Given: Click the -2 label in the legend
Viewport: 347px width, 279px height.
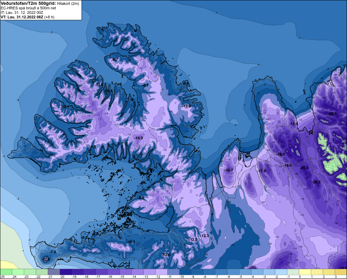Looking at the screenshot, I should (277, 277).
